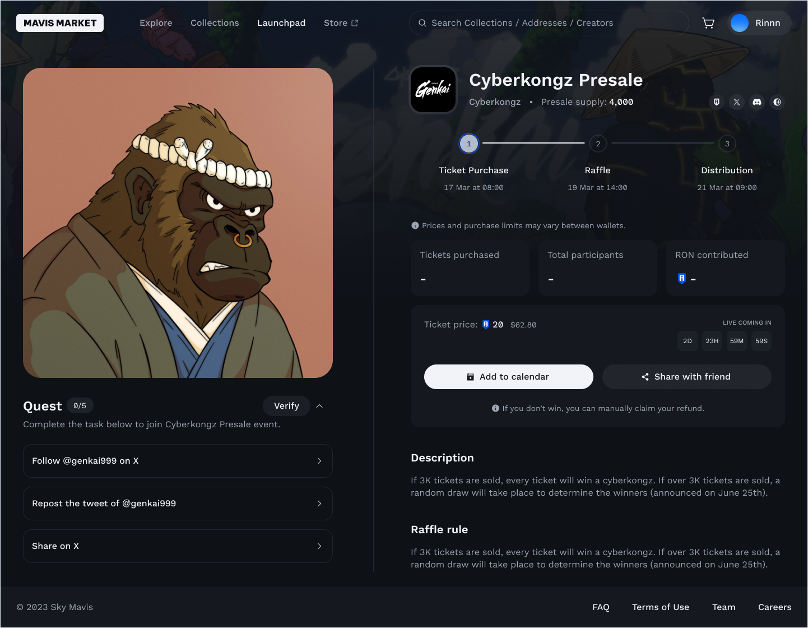Focus the Search Collections input field
Screen dimensions: 808x628
pyautogui.click(x=549, y=23)
